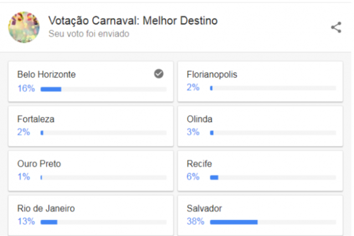Image resolution: width=354 pixels, height=236 pixels.
Task: Select the Recife voting card
Action: [260, 171]
